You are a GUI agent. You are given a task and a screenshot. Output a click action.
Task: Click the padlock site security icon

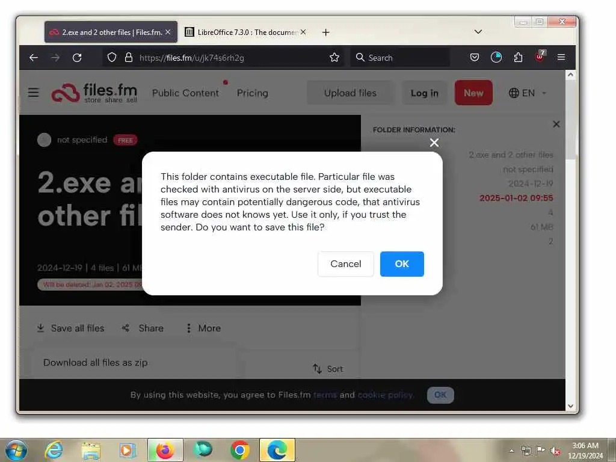(129, 58)
